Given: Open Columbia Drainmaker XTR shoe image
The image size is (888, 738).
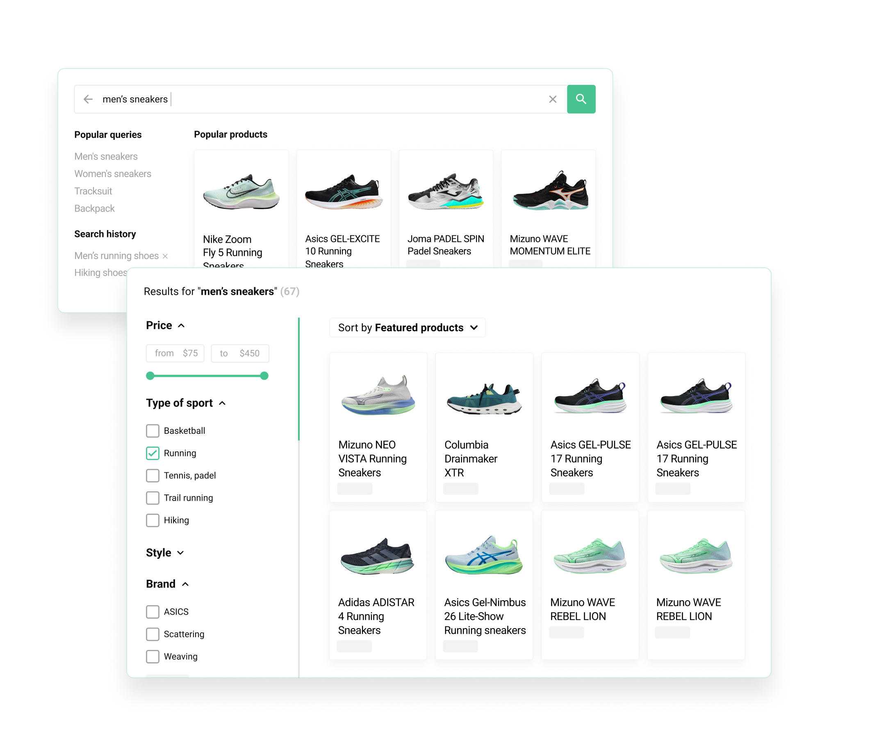Looking at the screenshot, I should (x=485, y=399).
